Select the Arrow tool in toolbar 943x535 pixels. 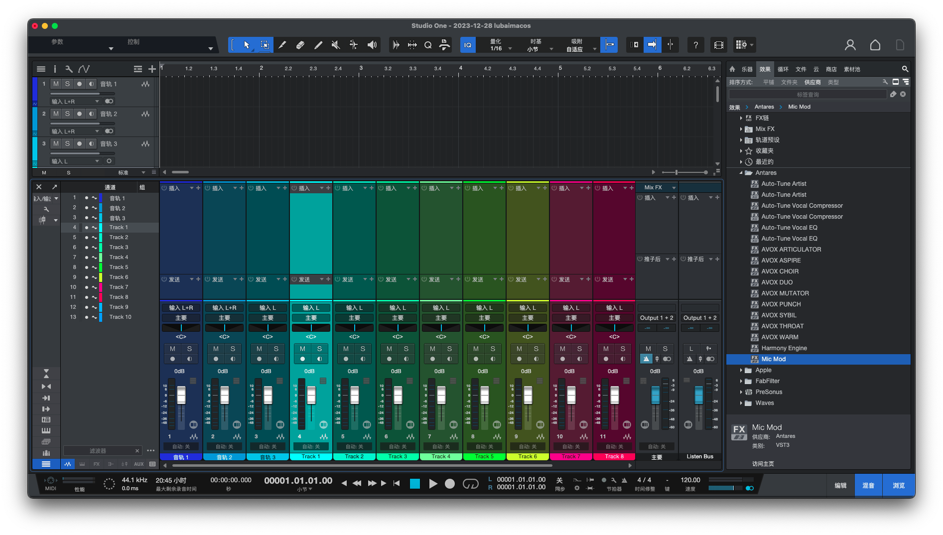(x=247, y=45)
